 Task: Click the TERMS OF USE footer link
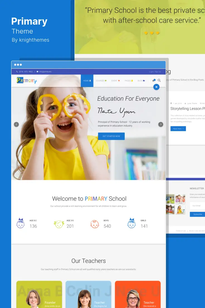click(x=181, y=231)
